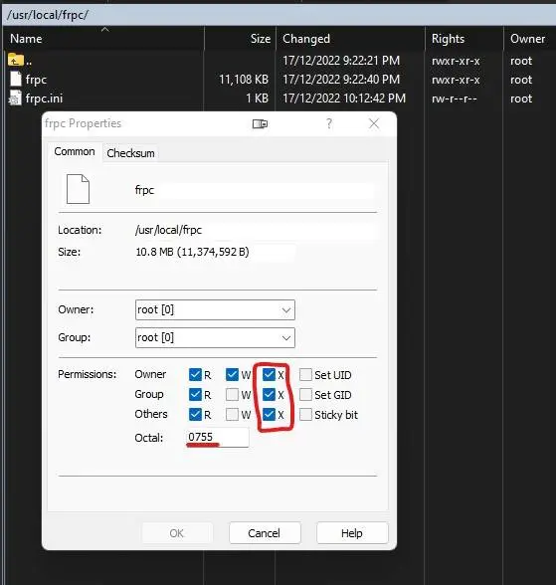
Task: Click the 17/12/2022 9:22:21 PM date cell
Action: [341, 60]
